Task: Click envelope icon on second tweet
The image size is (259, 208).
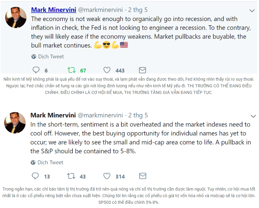Action: click(142, 176)
